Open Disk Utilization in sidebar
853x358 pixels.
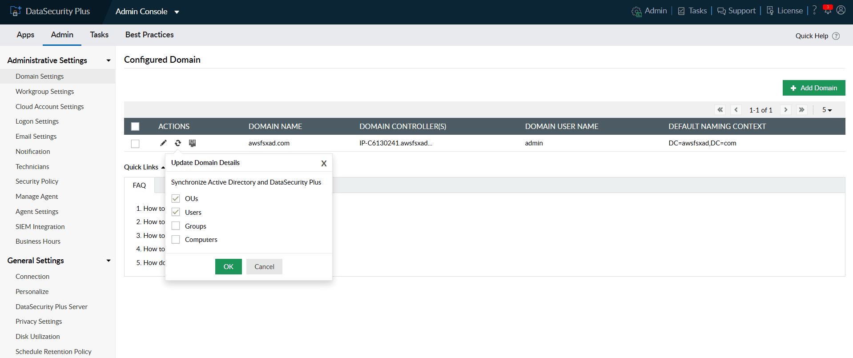pyautogui.click(x=38, y=337)
